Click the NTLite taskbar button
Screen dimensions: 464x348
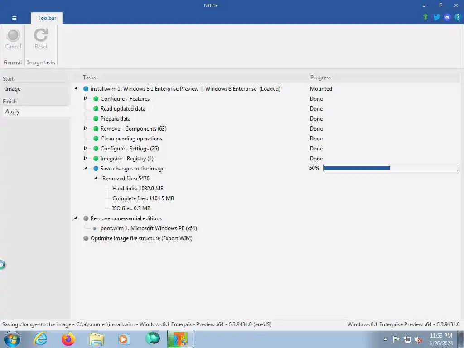[x=180, y=339]
